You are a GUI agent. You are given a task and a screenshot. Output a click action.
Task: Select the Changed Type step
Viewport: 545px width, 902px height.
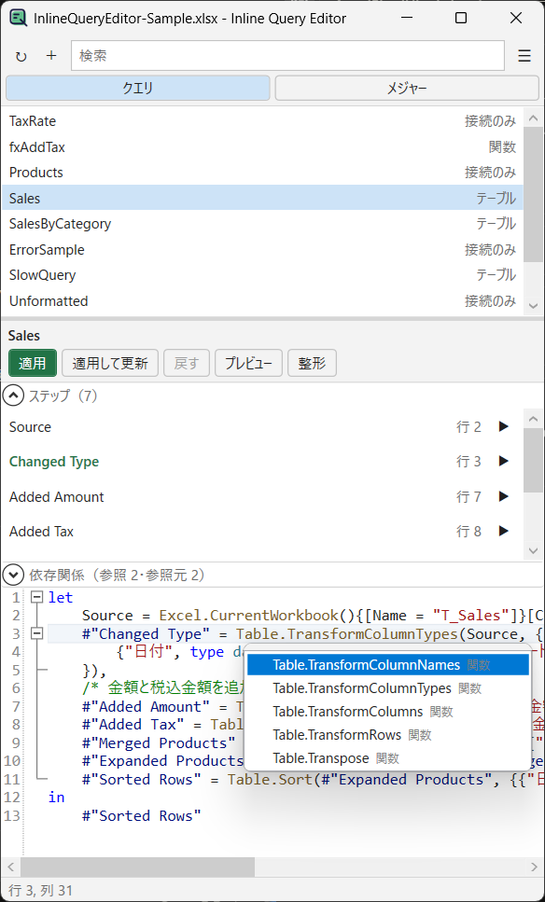pos(262,462)
